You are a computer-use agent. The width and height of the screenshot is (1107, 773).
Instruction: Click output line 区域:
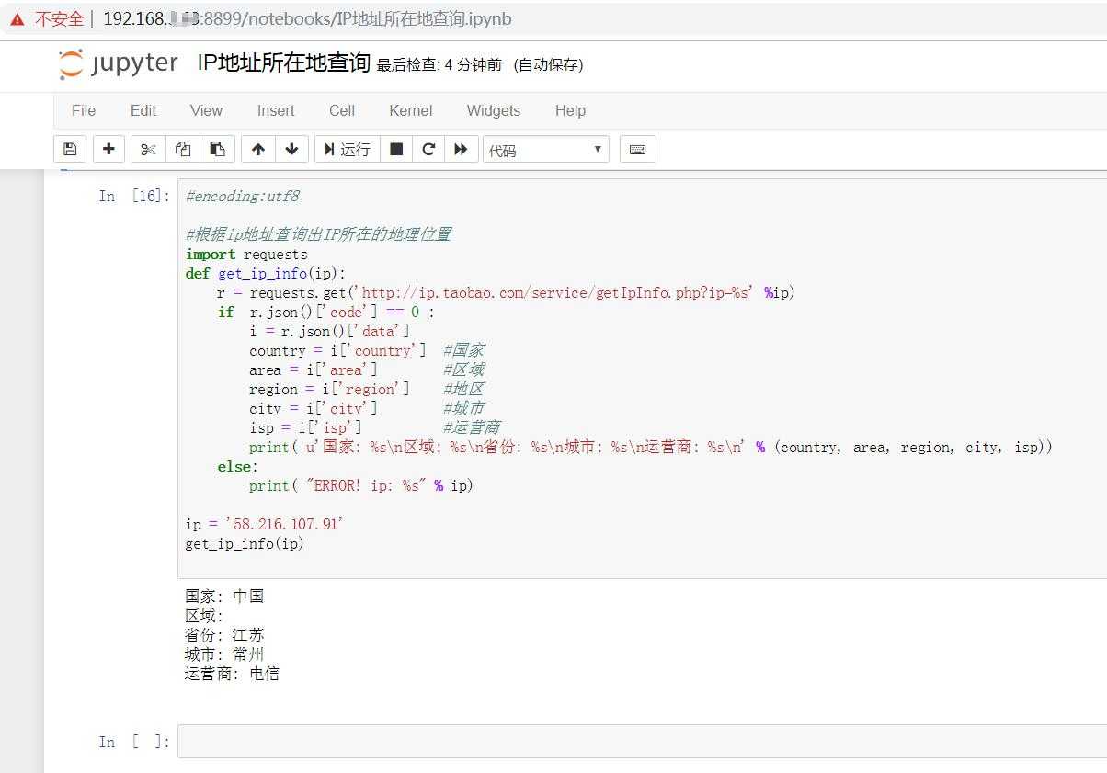point(204,615)
